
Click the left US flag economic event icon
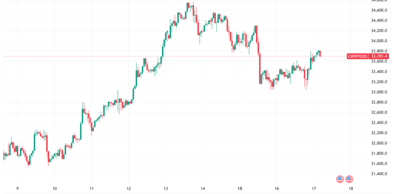(x=340, y=179)
